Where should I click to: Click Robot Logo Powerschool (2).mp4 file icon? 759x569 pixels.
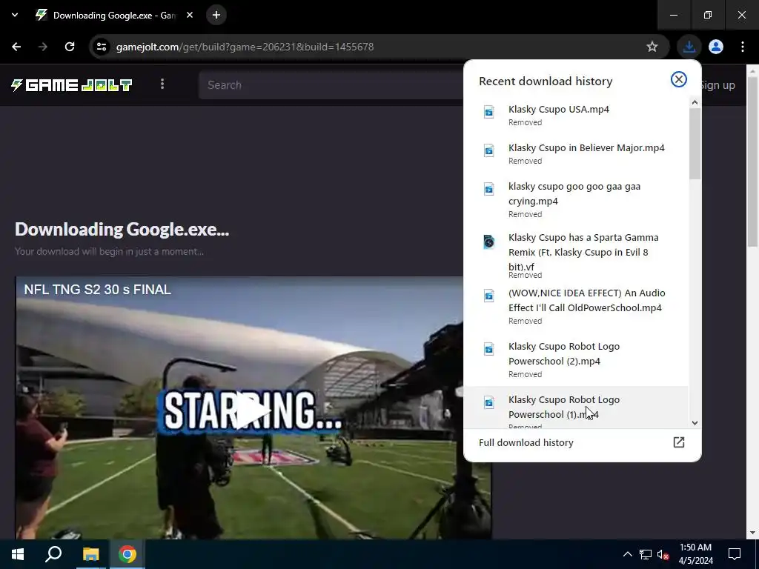pos(489,349)
